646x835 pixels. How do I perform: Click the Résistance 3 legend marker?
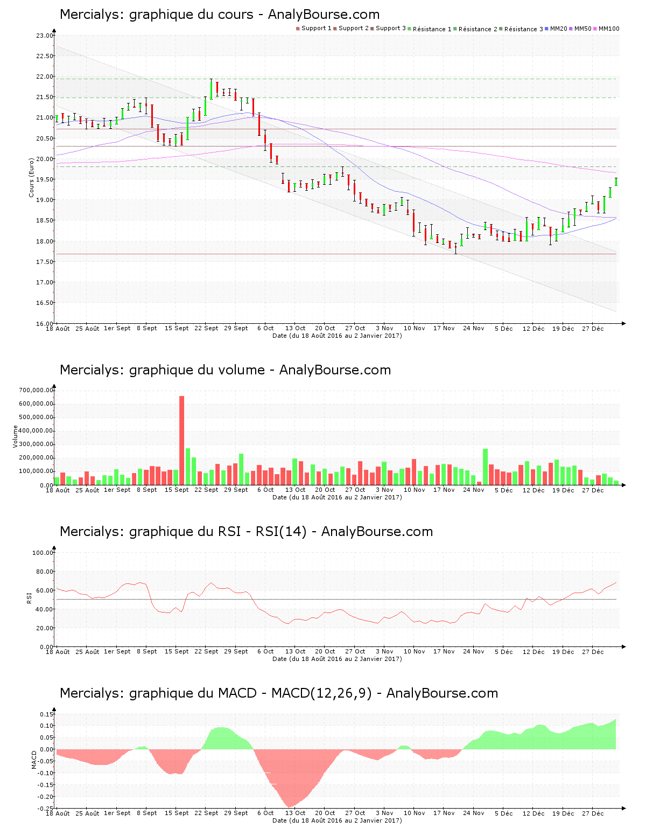[x=501, y=29]
